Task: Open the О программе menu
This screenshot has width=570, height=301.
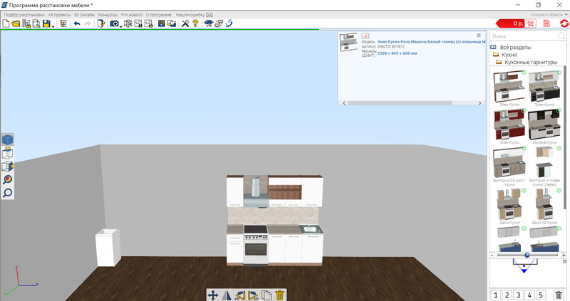Action: (x=158, y=15)
